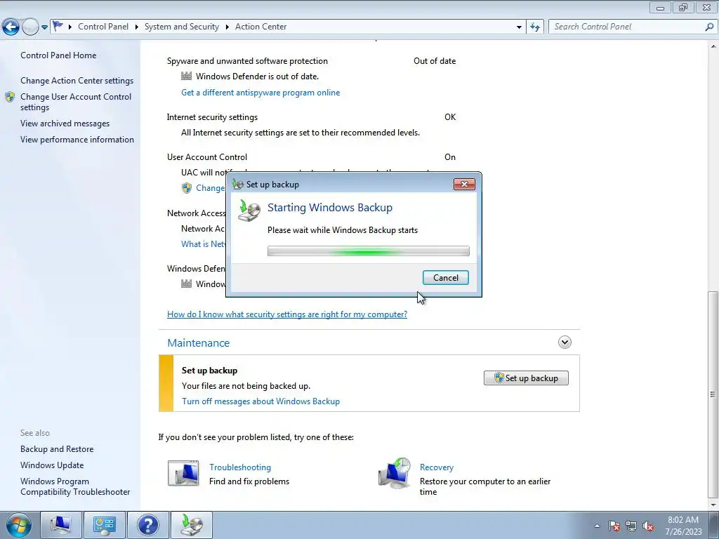This screenshot has height=539, width=719.
Task: Select System and Security breadcrumb
Action: coord(182,27)
